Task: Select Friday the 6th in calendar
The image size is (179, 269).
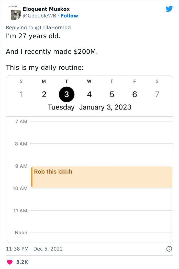Action: coord(135,94)
